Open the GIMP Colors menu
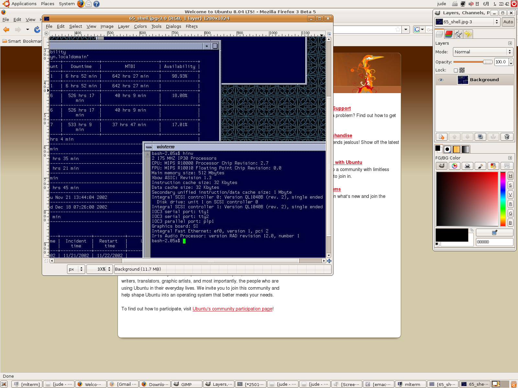The width and height of the screenshot is (518, 388). [x=140, y=26]
